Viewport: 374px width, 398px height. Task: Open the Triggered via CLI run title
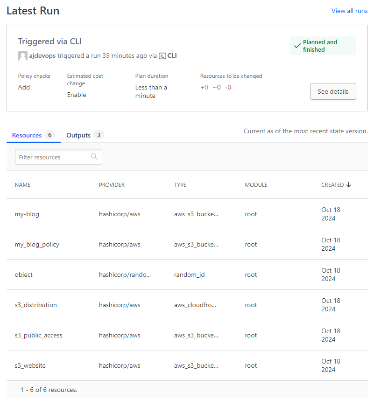49,41
